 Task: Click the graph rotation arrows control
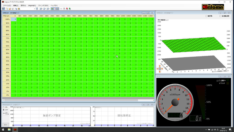point(160,69)
